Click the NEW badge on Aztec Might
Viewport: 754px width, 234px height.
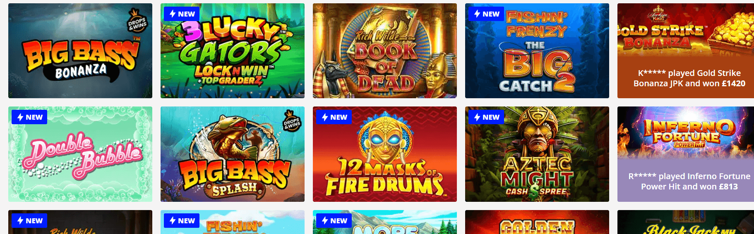tap(486, 117)
